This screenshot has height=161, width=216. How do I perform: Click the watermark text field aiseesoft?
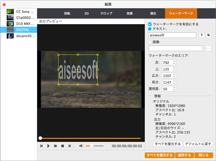172,35
